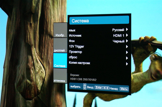Select the highlighted Система tab
162x107 pixels.
pos(60,60)
